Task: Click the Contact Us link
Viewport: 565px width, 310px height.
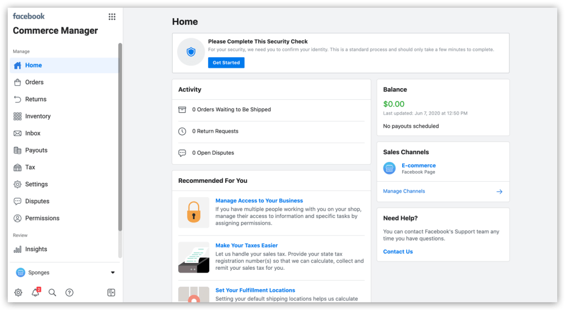Action: pos(398,252)
